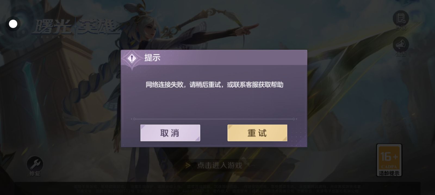Click the 公告 text label below the megaphone

click(401, 54)
